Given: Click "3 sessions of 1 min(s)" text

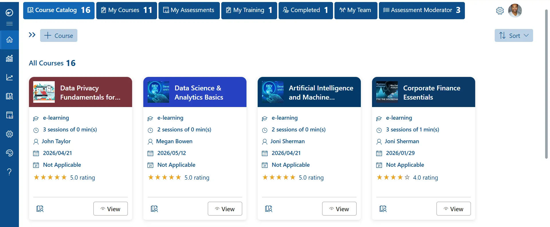Looking at the screenshot, I should (412, 130).
